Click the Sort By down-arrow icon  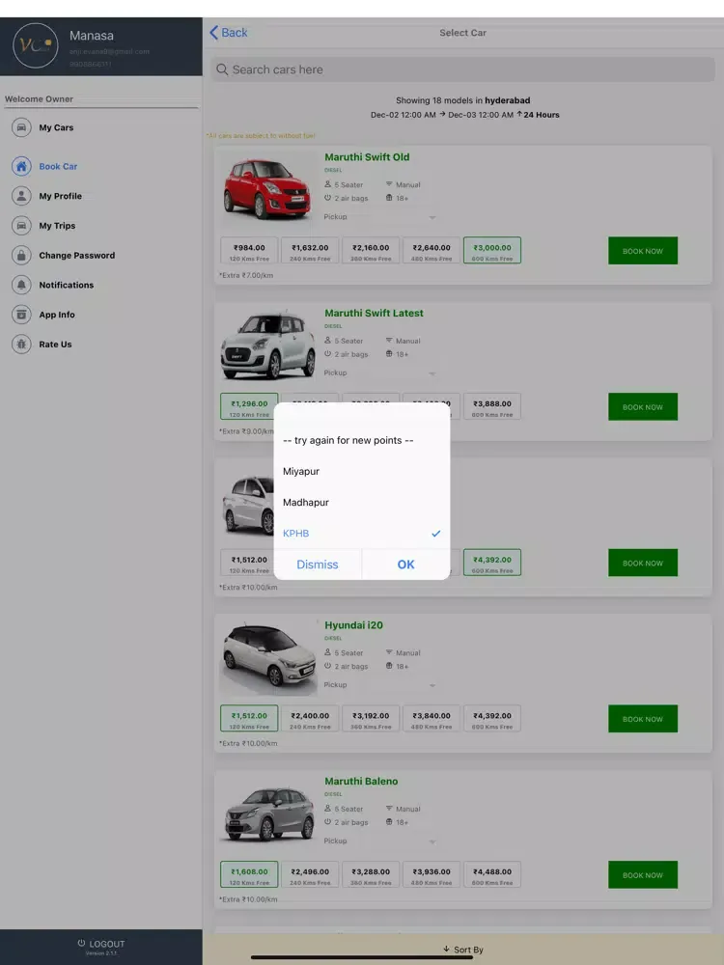point(446,949)
